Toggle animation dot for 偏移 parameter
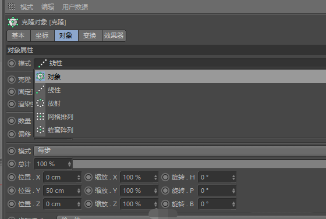Screen dimensions: 326x219 coord(12,134)
